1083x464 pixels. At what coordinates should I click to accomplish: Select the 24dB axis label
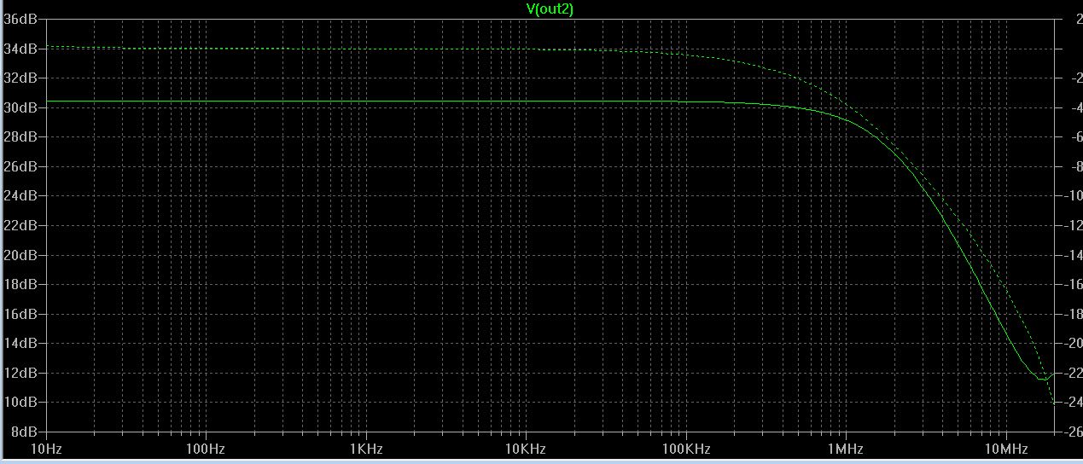(20, 195)
